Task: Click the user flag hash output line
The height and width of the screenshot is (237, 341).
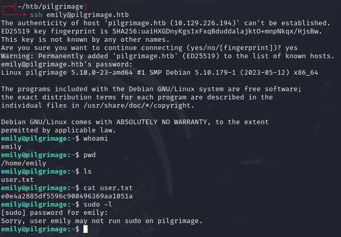Action: pos(67,196)
